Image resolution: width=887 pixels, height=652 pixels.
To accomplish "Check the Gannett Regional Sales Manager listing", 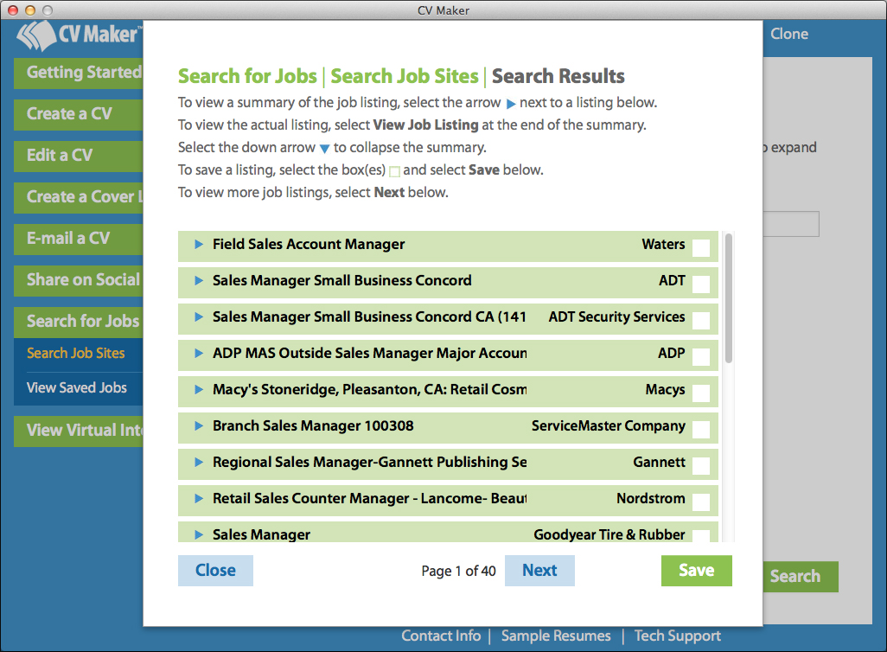I will click(700, 463).
